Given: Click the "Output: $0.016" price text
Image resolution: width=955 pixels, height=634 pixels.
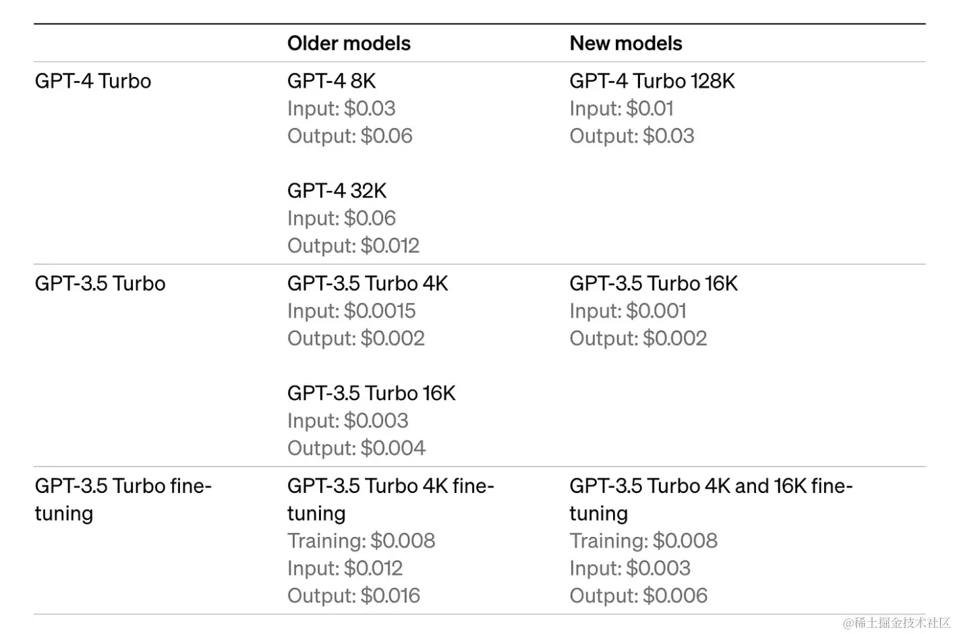Looking at the screenshot, I should (353, 596).
